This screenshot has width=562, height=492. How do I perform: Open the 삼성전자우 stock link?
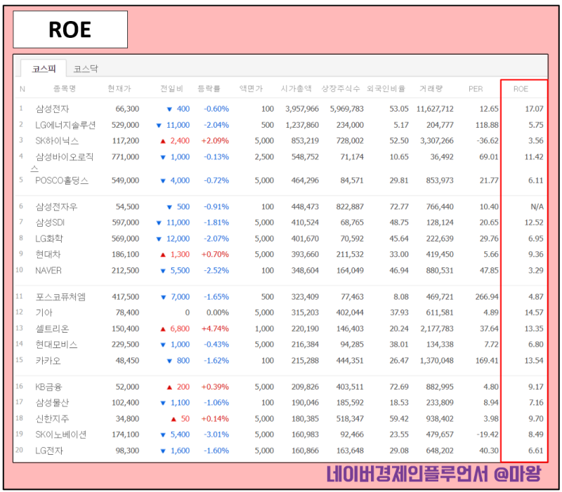coord(56,206)
